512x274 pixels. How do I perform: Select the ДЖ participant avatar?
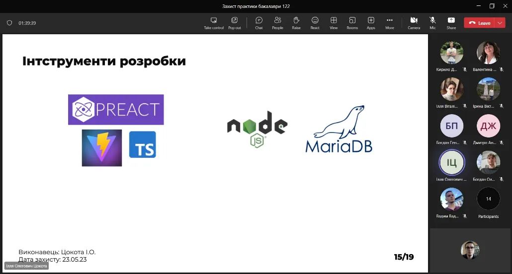point(489,126)
